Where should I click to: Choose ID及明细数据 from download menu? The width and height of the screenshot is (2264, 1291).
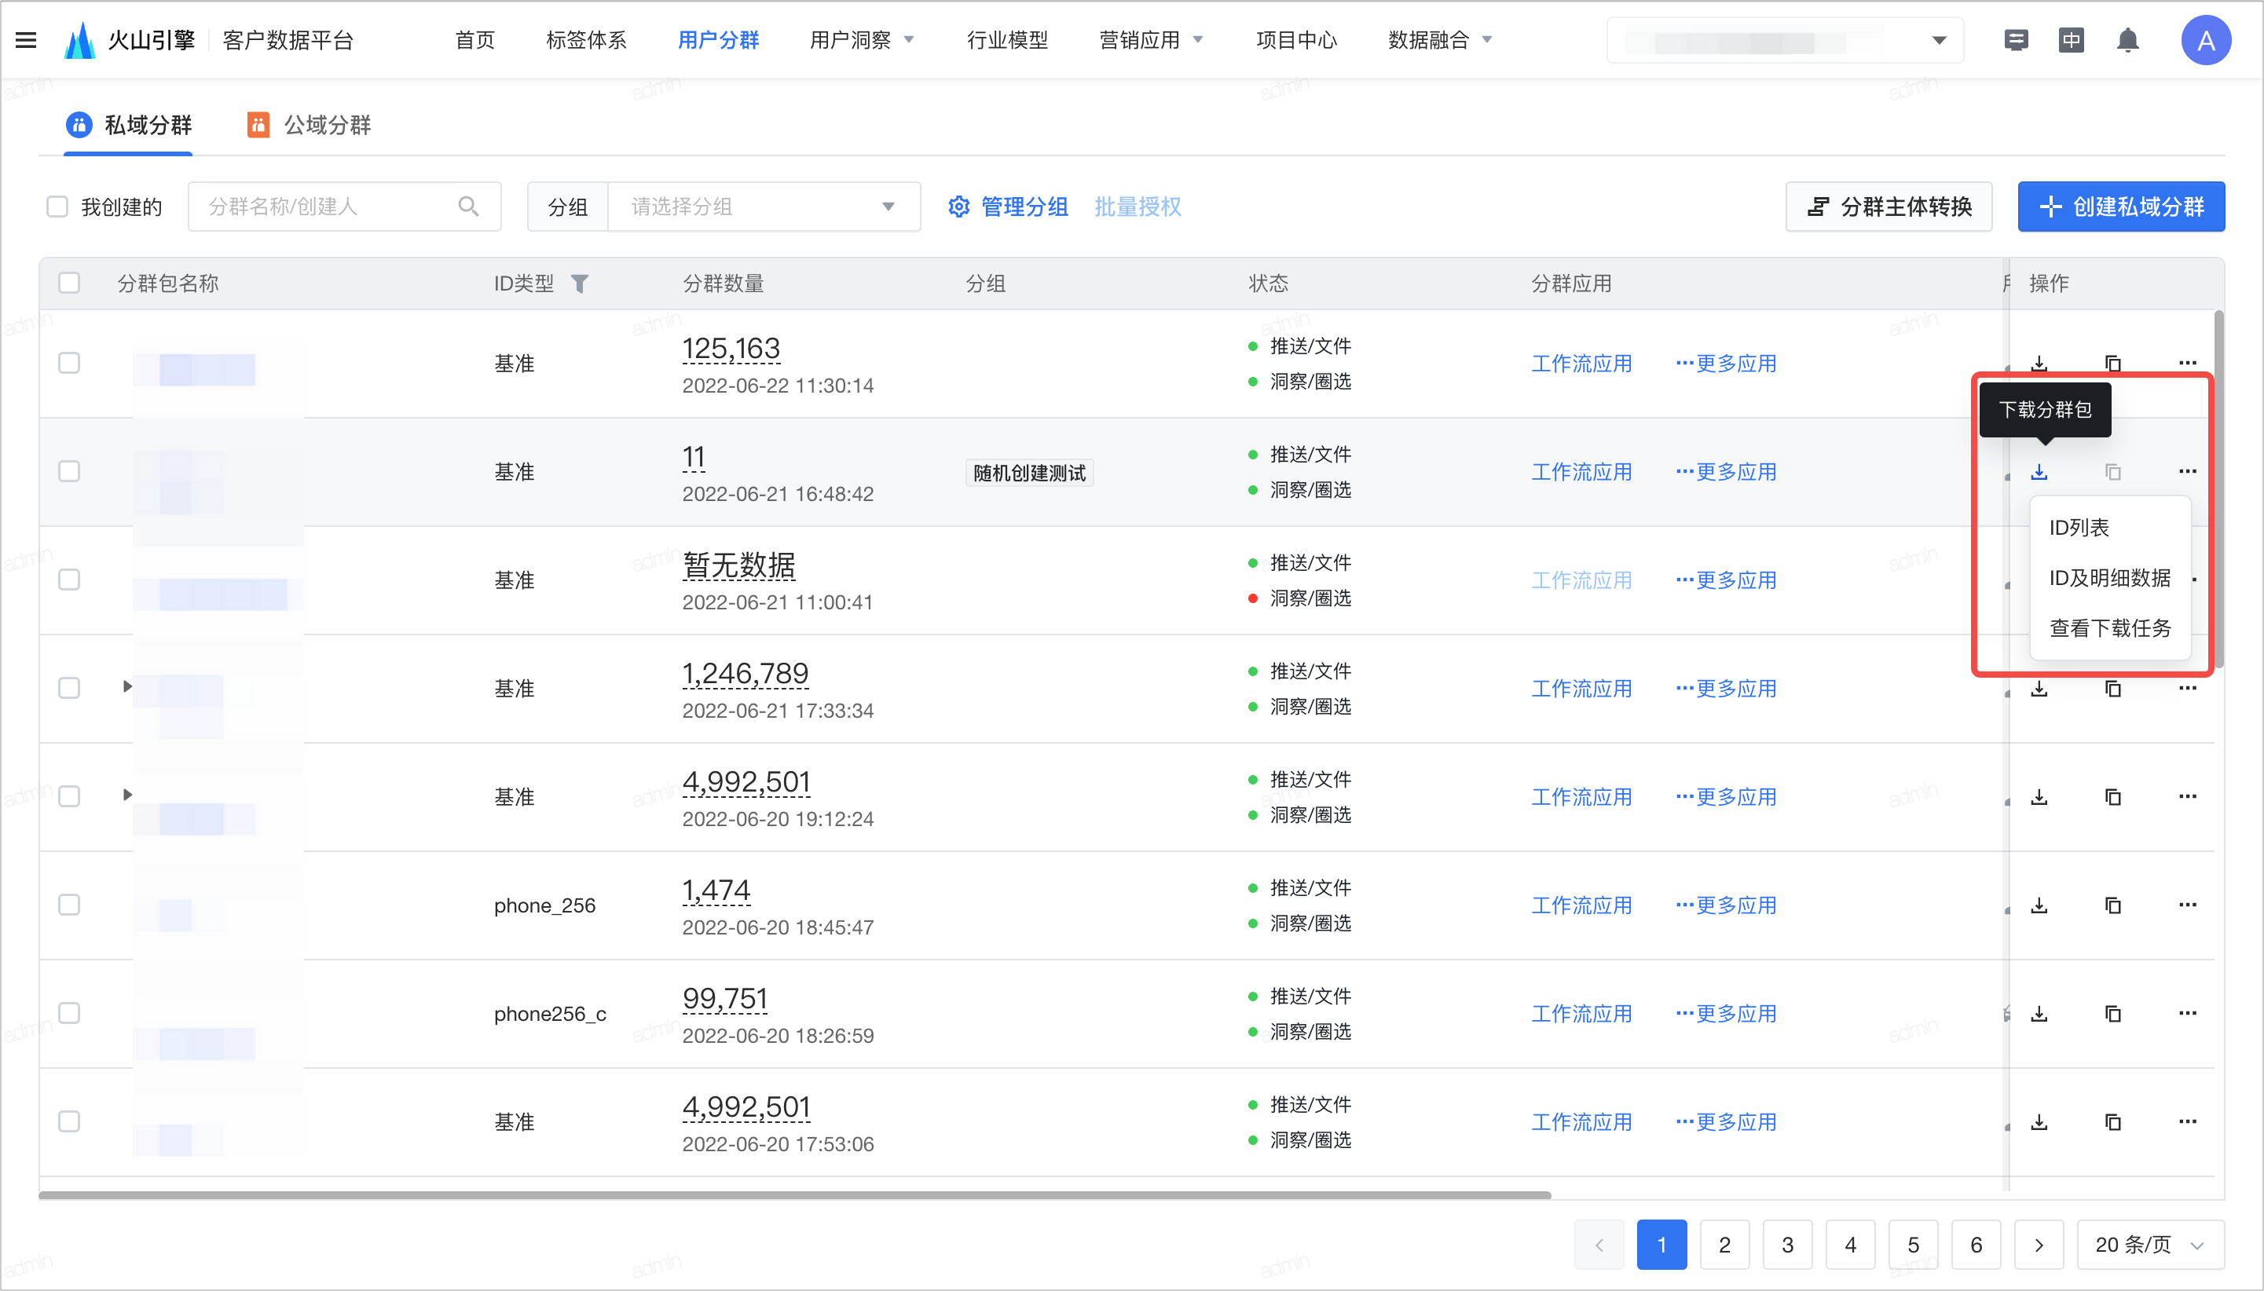click(2111, 578)
